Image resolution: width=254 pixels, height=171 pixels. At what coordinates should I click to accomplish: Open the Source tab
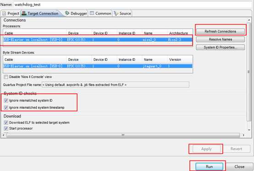[122, 13]
